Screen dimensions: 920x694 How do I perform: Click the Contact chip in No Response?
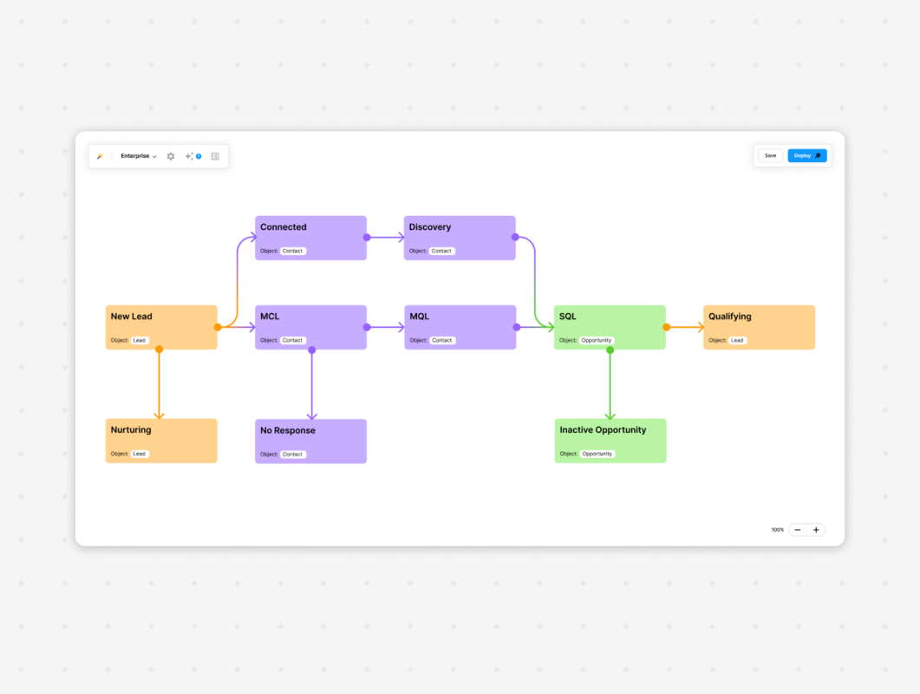coord(292,455)
